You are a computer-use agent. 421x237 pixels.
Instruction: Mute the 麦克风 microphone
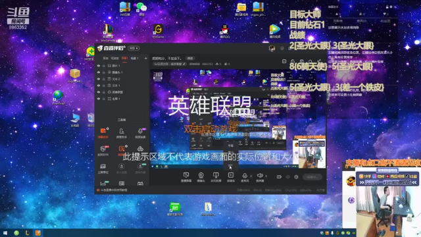pos(245,177)
